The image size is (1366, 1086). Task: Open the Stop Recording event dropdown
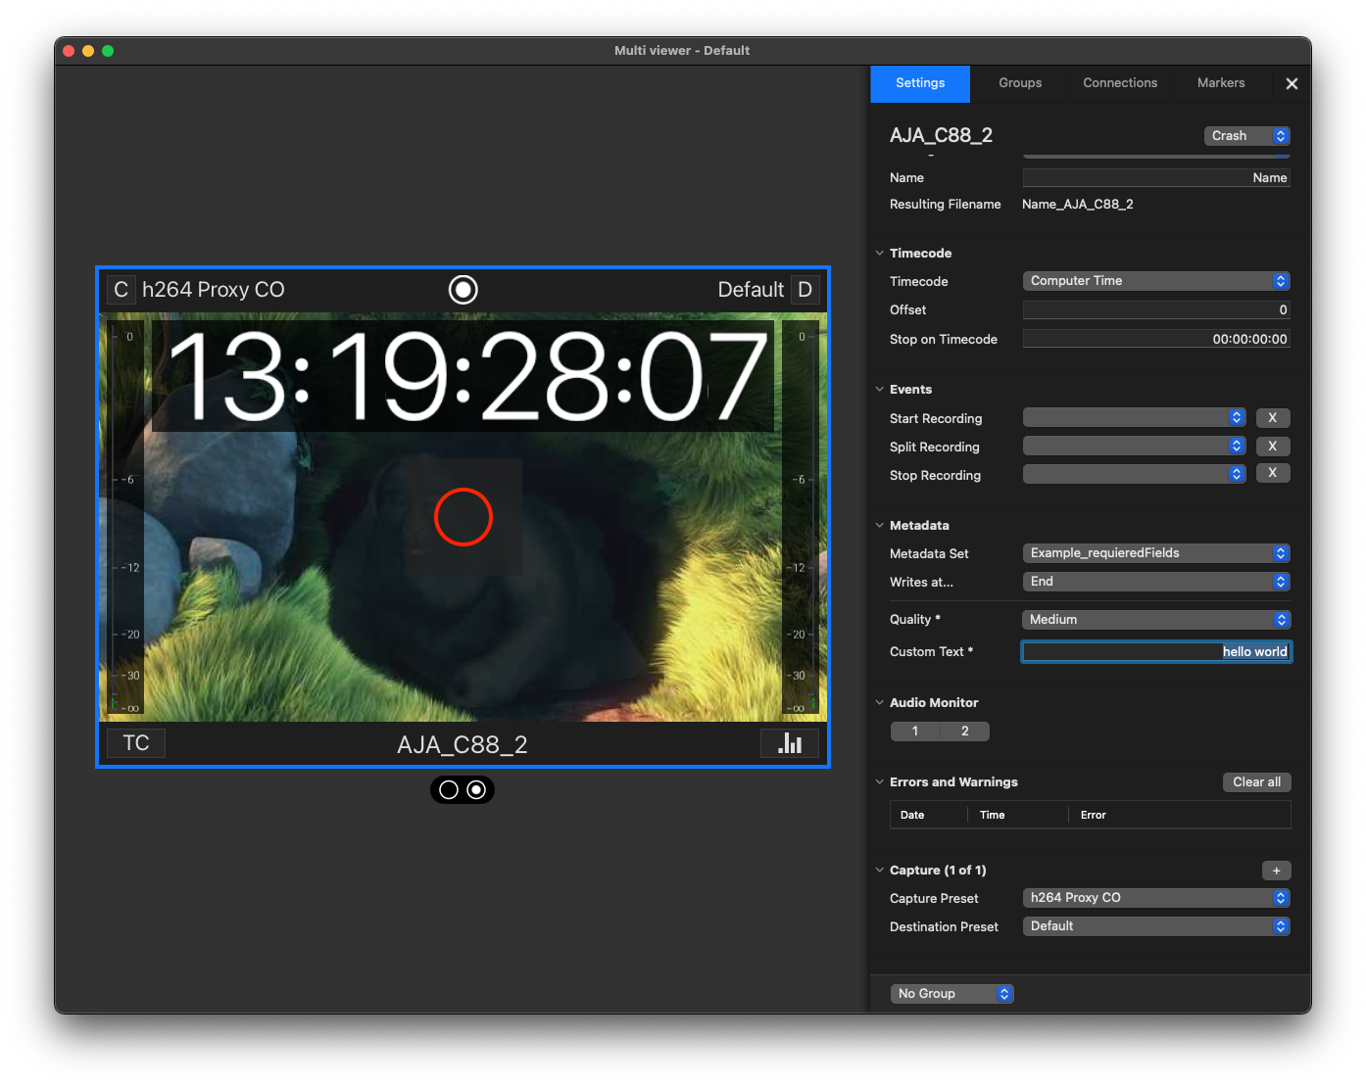[x=1134, y=474]
